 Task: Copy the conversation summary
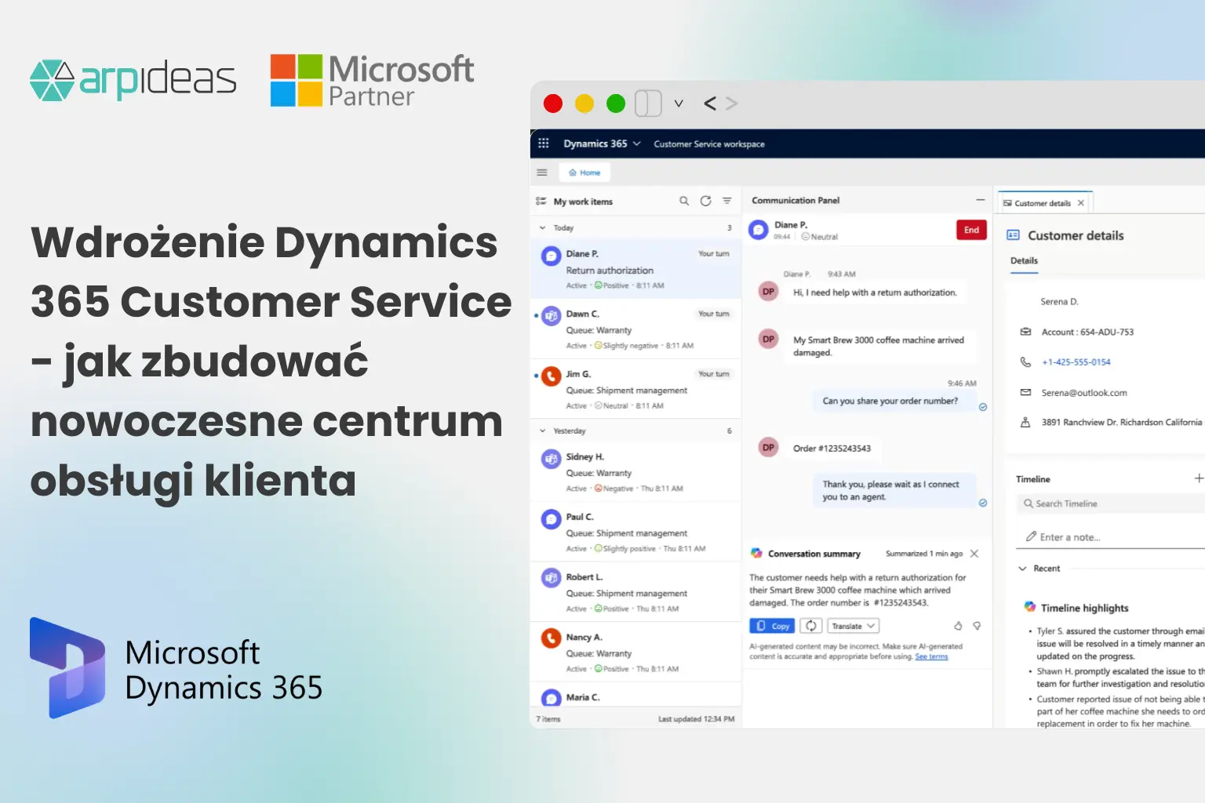tap(773, 626)
